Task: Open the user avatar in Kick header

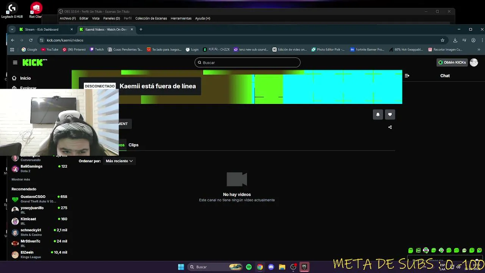Action: [x=474, y=63]
